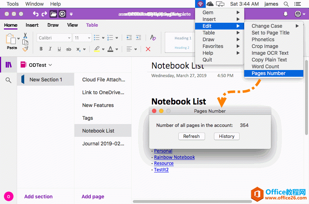Expand the ODTest notebook chevron
Screen dimensions: 309x204
pyautogui.click(x=50, y=65)
